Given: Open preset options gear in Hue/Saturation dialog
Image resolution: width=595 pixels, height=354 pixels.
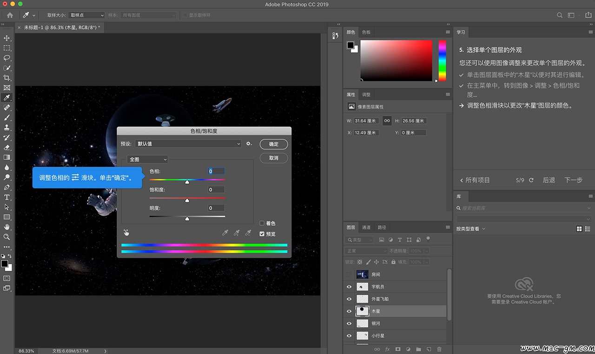Looking at the screenshot, I should [249, 144].
